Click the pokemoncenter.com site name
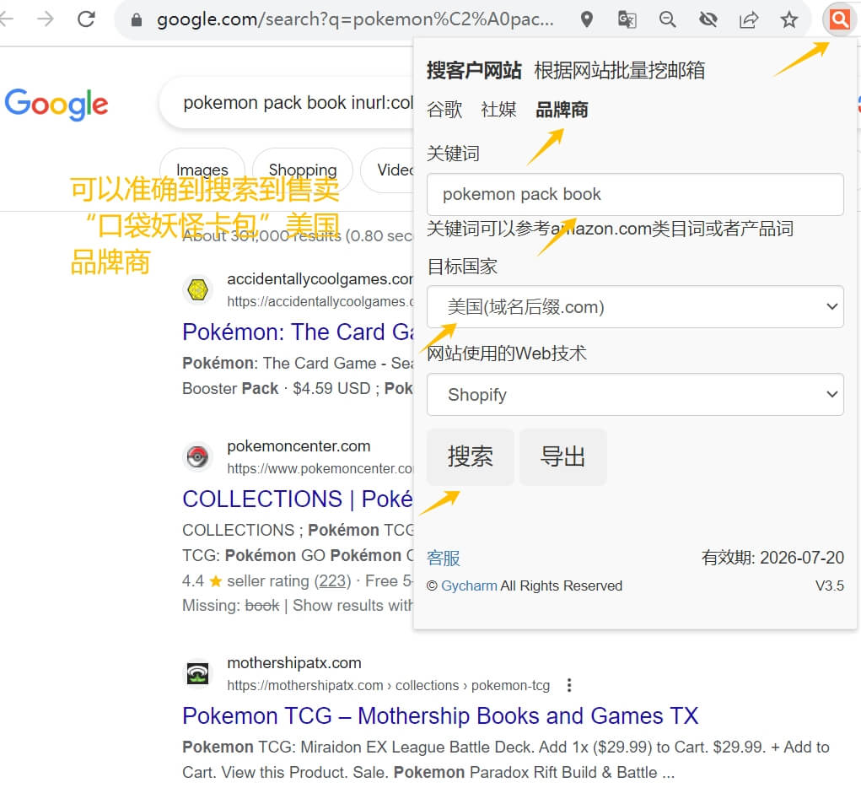 (x=299, y=446)
